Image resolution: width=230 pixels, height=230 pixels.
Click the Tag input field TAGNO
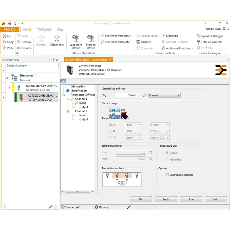[126, 95]
